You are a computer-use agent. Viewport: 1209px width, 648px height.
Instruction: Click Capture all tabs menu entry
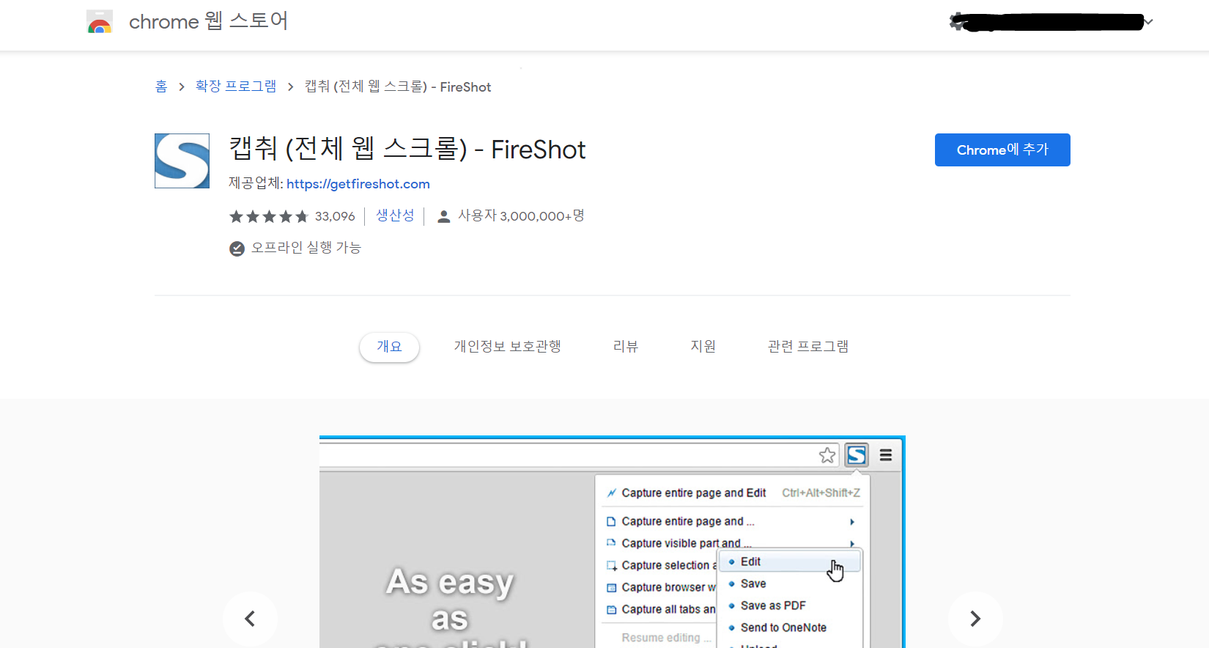pos(661,609)
